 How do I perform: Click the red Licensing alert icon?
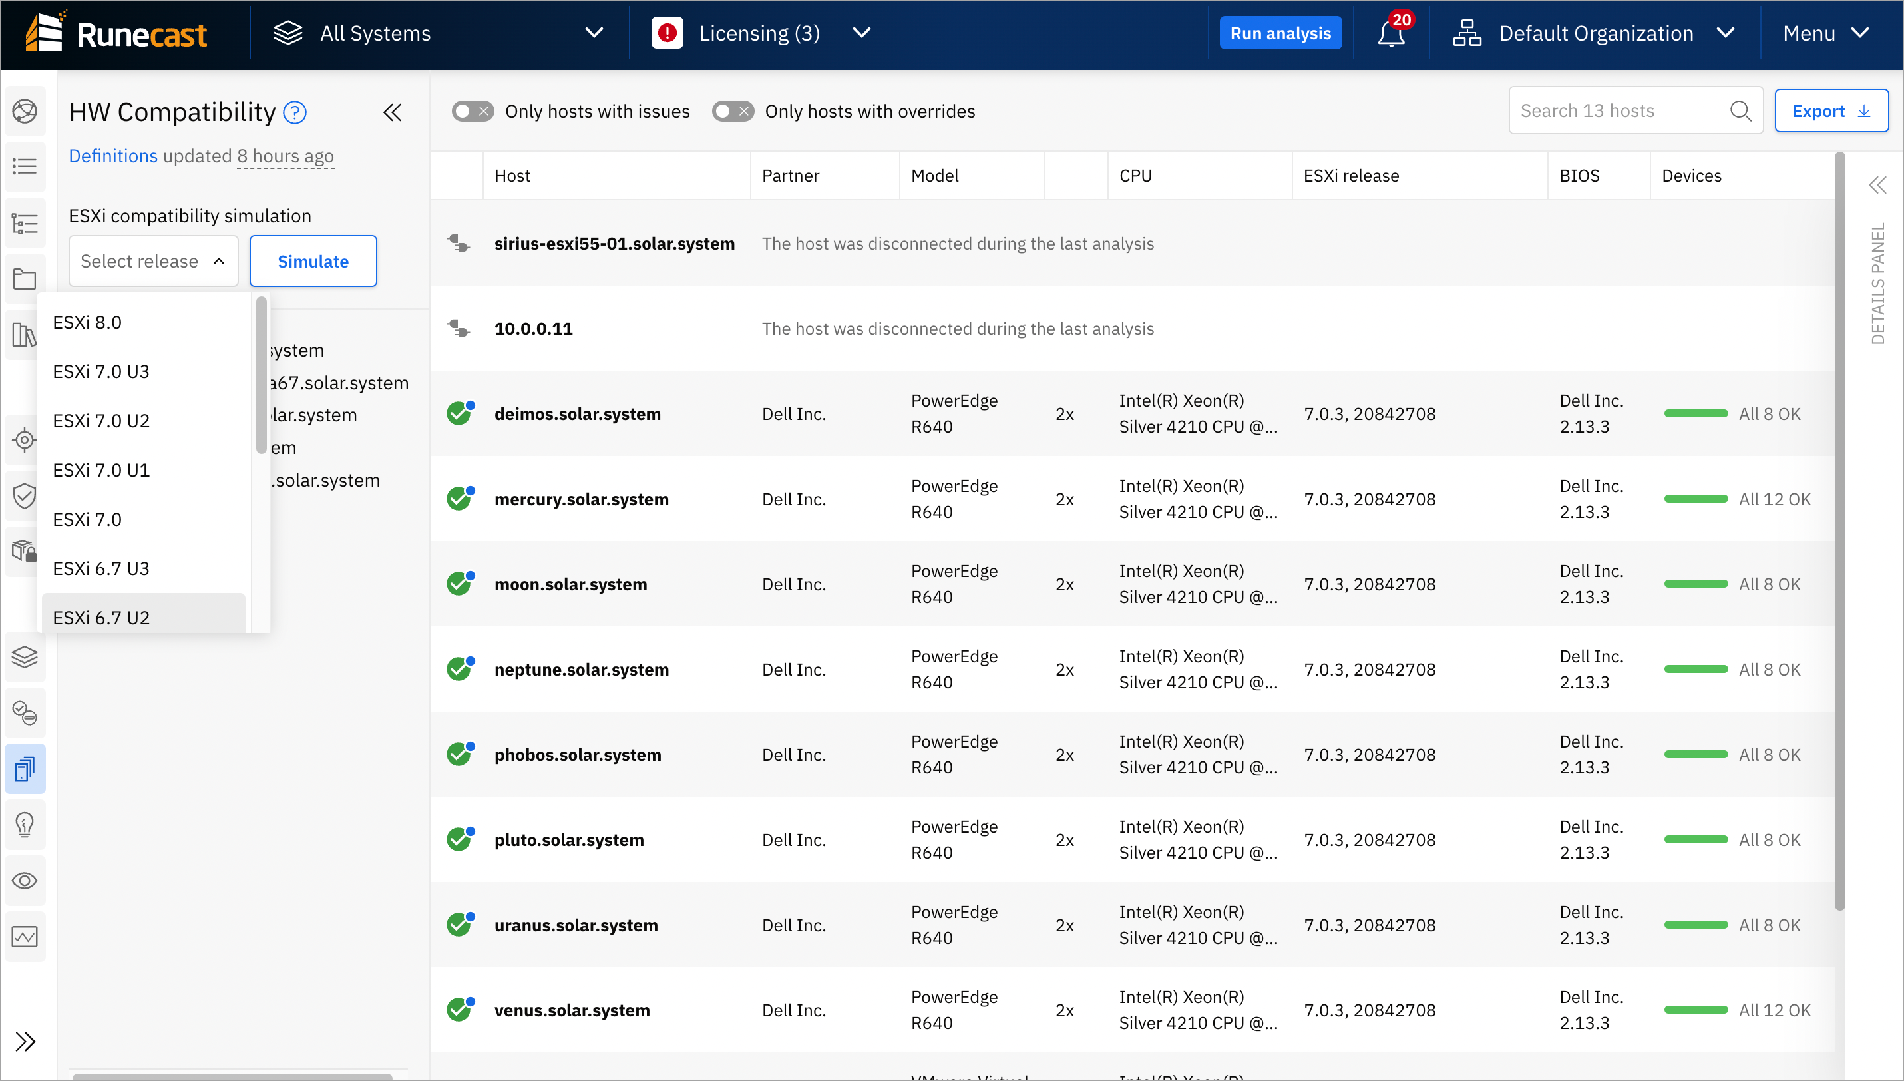click(667, 33)
